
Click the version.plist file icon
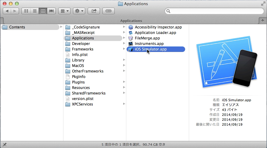pos(68,99)
